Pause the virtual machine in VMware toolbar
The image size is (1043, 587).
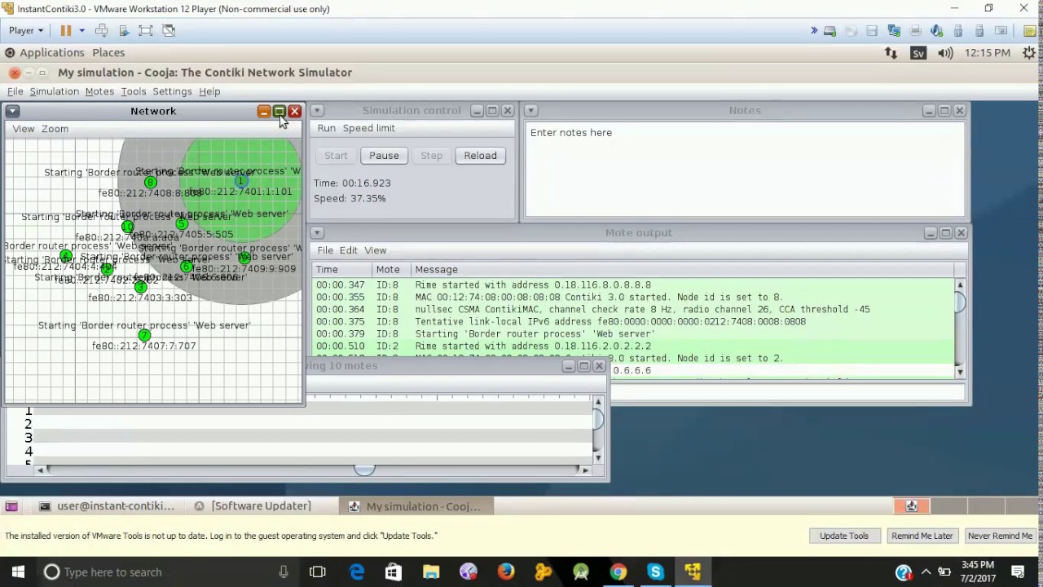pyautogui.click(x=65, y=30)
